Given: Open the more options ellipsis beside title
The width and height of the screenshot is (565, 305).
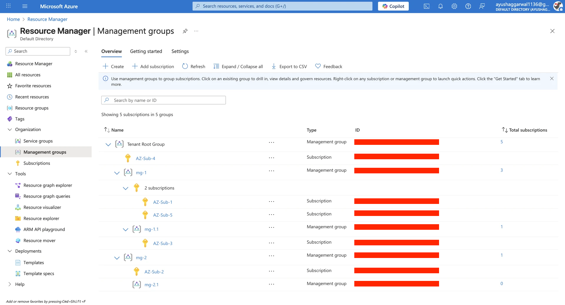Looking at the screenshot, I should tap(196, 31).
